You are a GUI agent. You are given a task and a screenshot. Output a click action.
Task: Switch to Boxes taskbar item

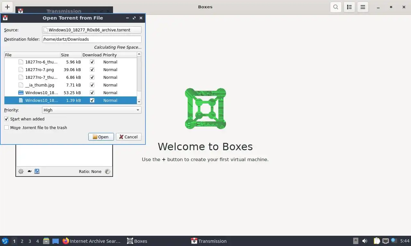coord(137,241)
